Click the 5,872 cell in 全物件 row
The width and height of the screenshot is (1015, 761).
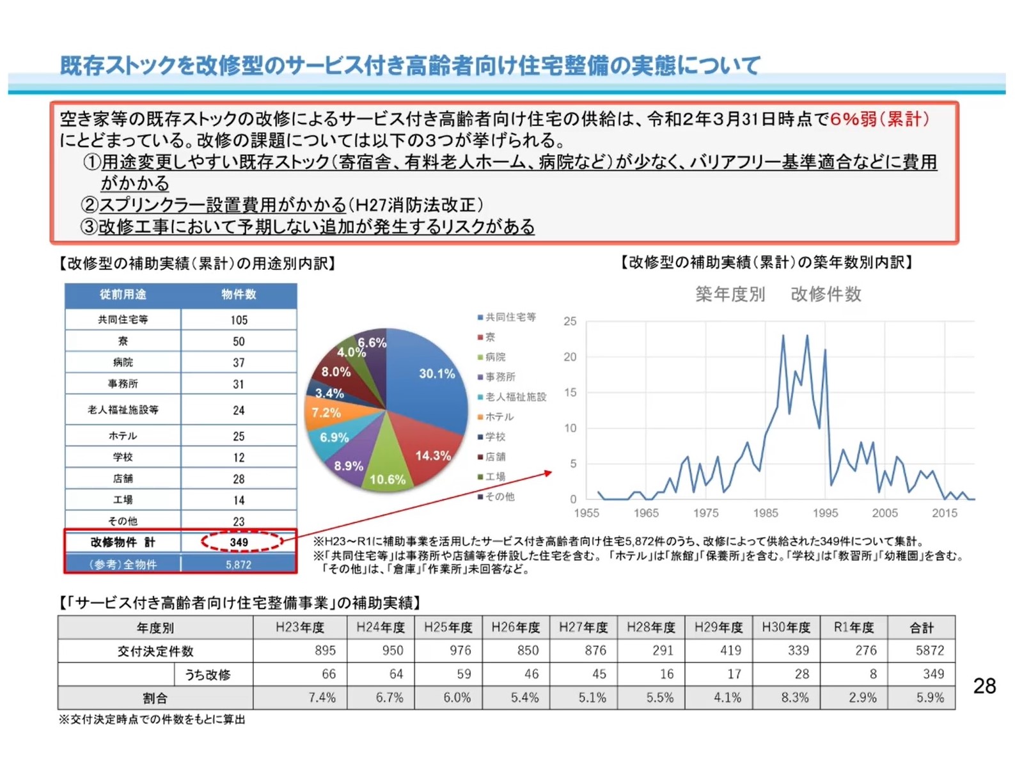point(239,565)
